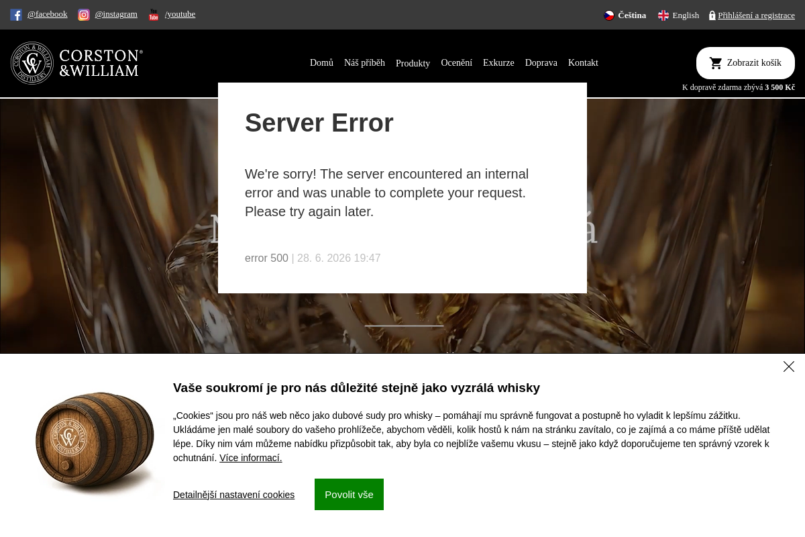Open Ocenění menu item
This screenshot has width=805, height=537.
[x=456, y=63]
